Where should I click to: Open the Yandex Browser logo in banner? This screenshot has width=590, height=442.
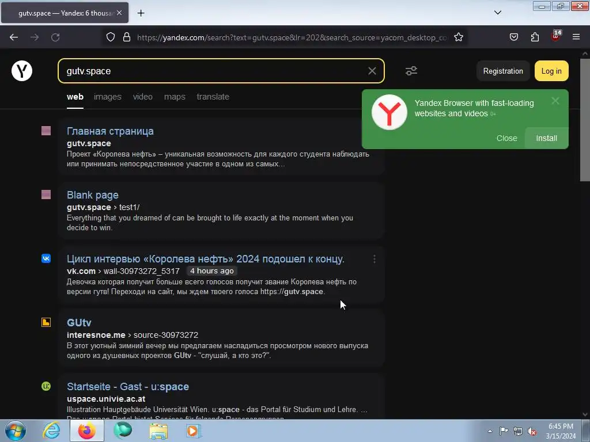pos(389,112)
